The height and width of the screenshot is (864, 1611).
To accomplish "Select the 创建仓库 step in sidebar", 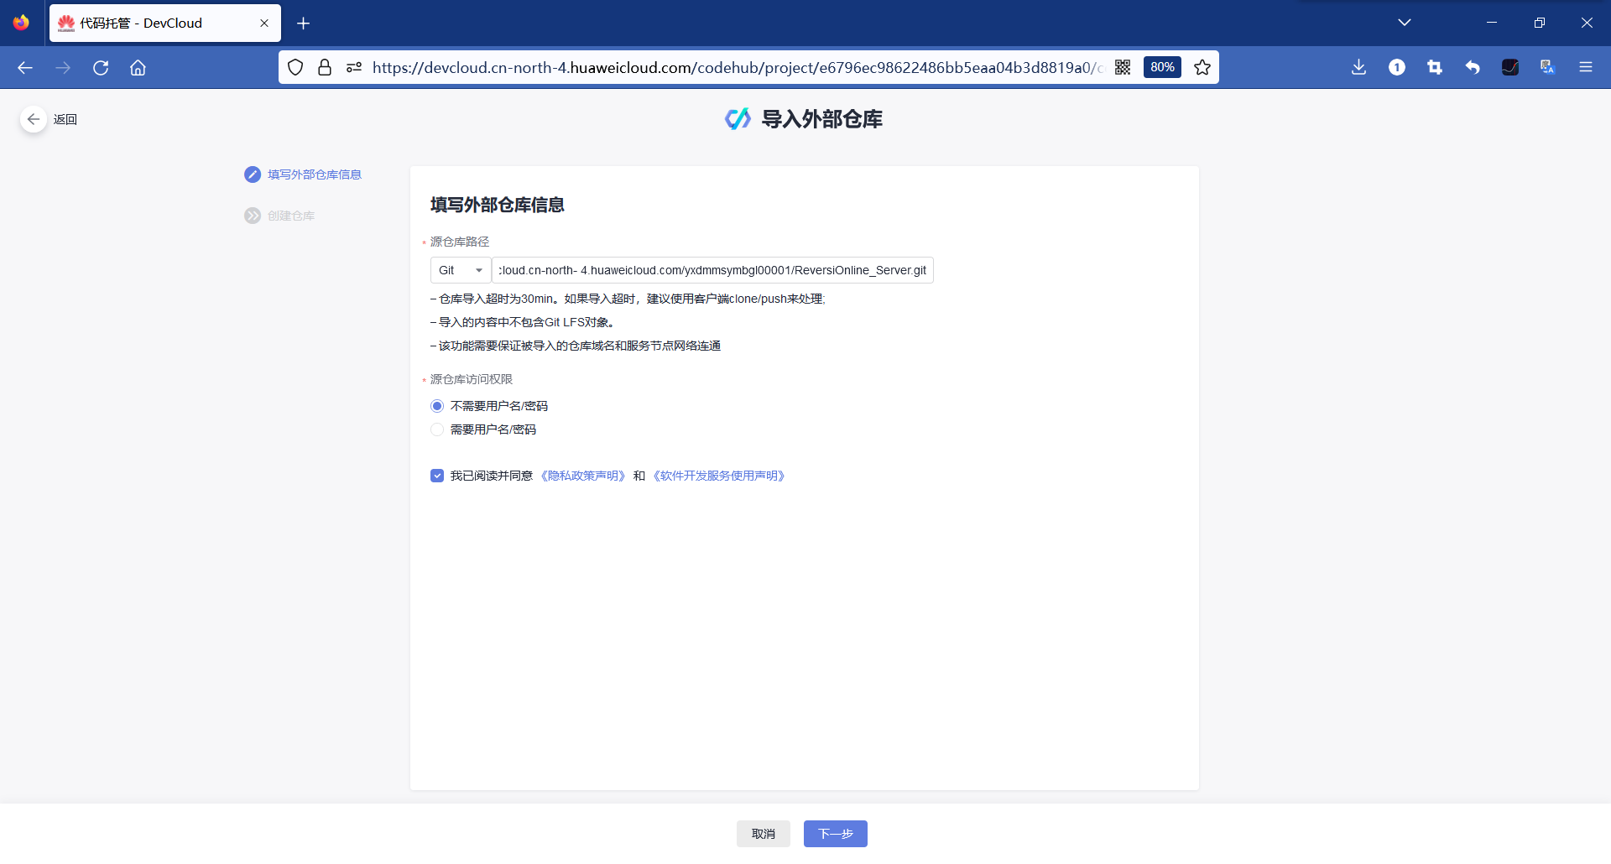I will click(290, 215).
